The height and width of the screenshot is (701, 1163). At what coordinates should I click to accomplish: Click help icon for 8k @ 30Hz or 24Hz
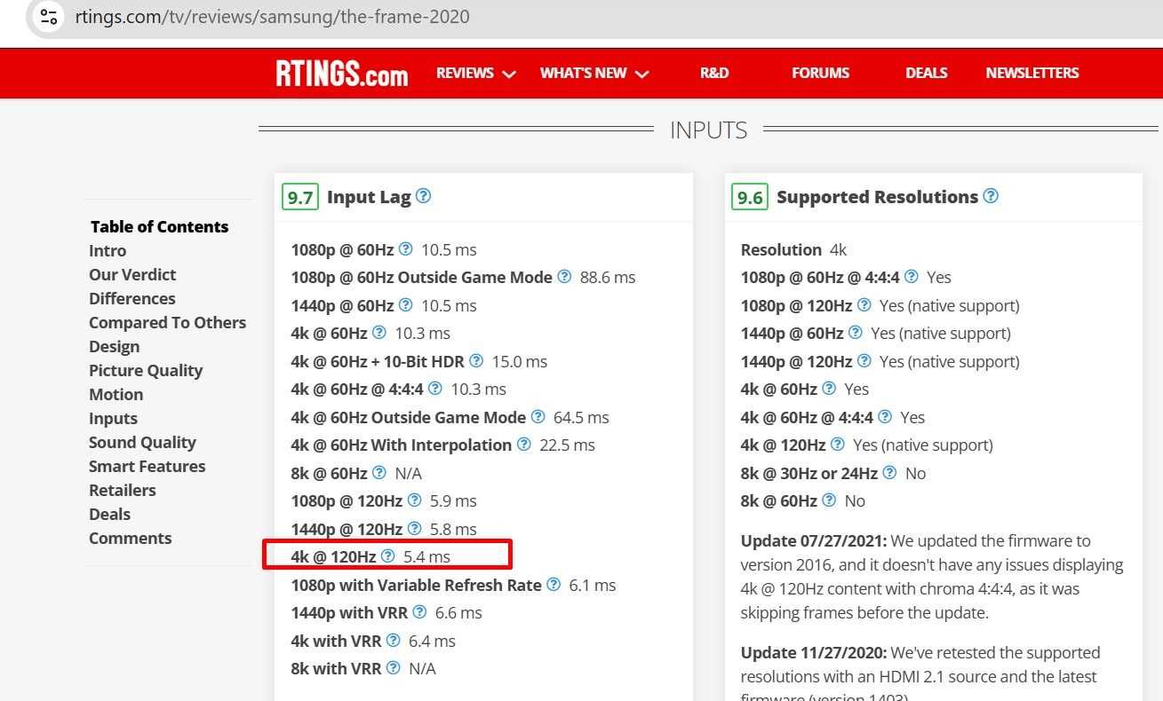click(x=889, y=473)
